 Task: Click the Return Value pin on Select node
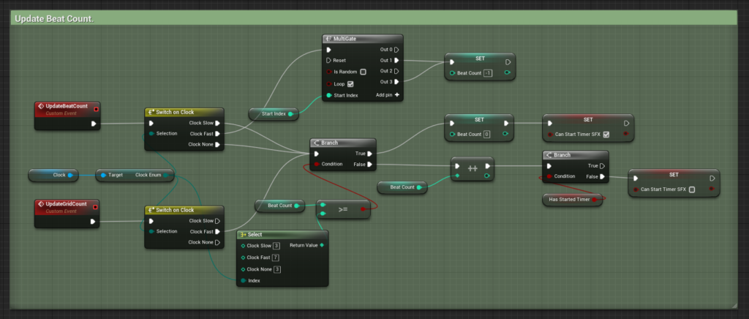point(322,245)
